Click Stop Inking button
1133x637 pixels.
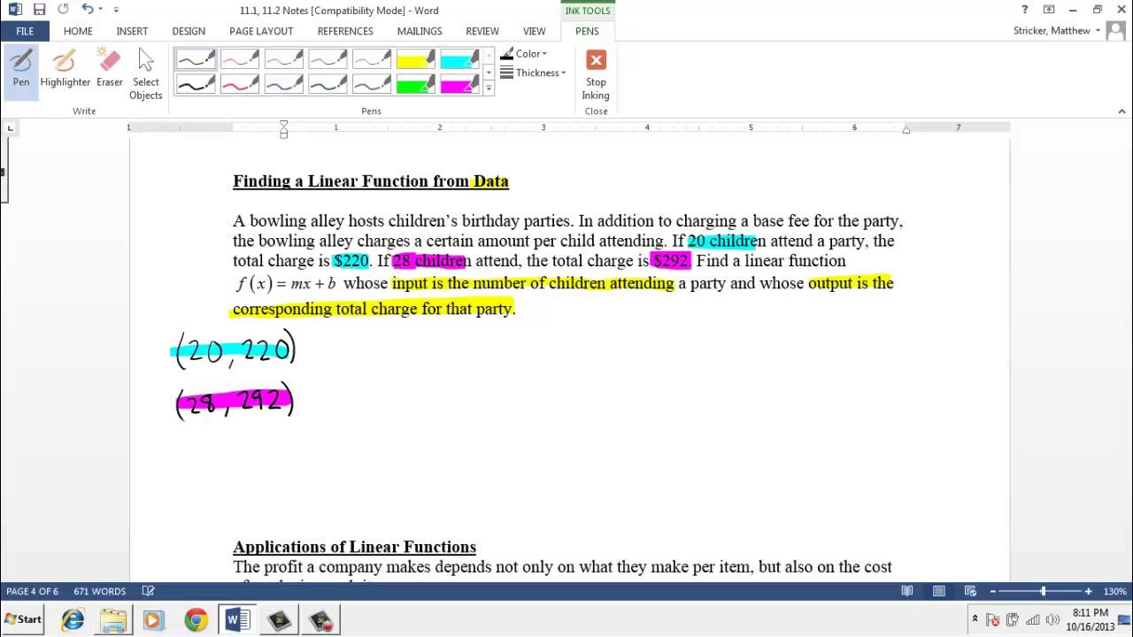596,74
